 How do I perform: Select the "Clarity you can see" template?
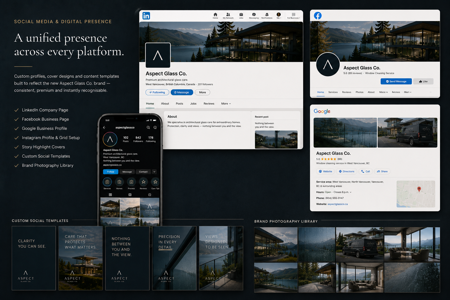pos(34,258)
